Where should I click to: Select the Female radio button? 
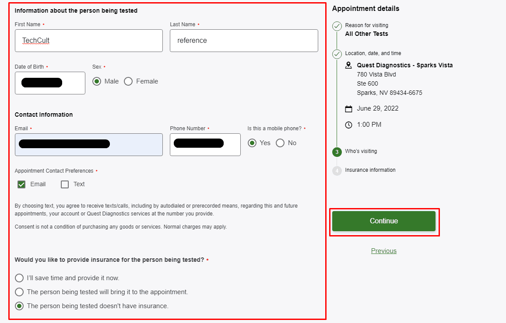[x=128, y=81]
